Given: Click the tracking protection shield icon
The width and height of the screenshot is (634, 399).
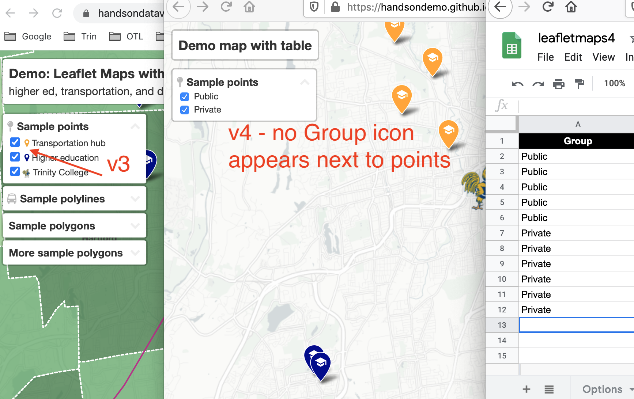Looking at the screenshot, I should (314, 7).
